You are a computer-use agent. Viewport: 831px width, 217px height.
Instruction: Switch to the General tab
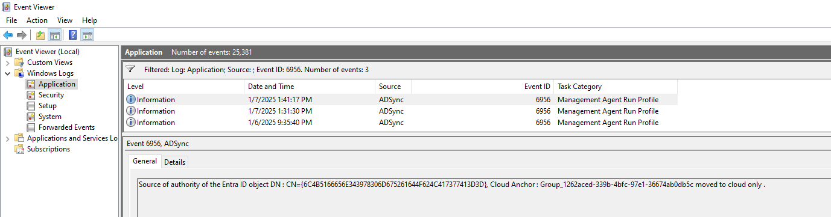[x=145, y=161]
